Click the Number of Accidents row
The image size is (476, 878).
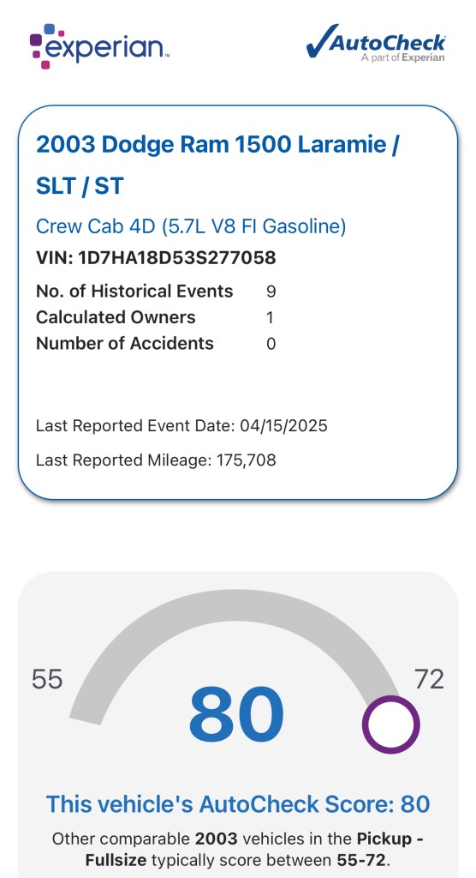[156, 343]
